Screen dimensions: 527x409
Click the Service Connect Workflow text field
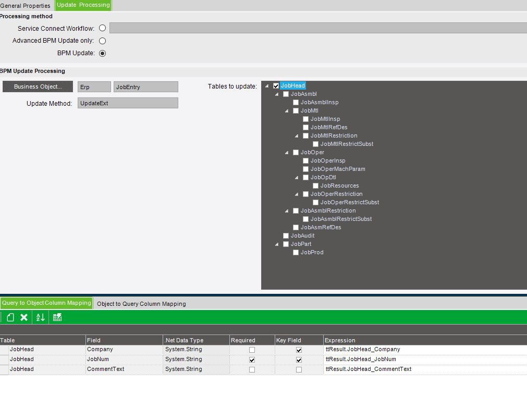[318, 28]
